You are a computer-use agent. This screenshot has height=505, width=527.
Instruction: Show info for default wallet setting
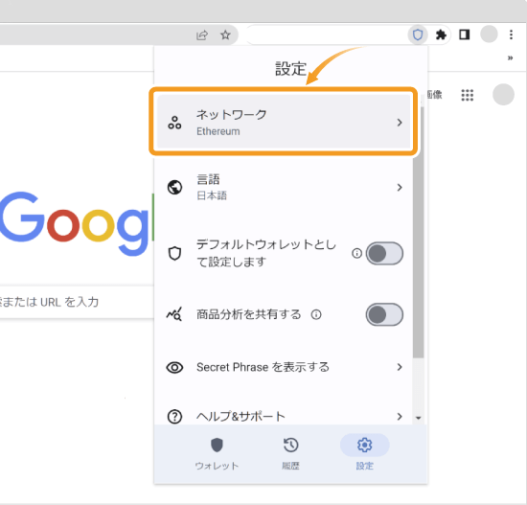(x=356, y=253)
